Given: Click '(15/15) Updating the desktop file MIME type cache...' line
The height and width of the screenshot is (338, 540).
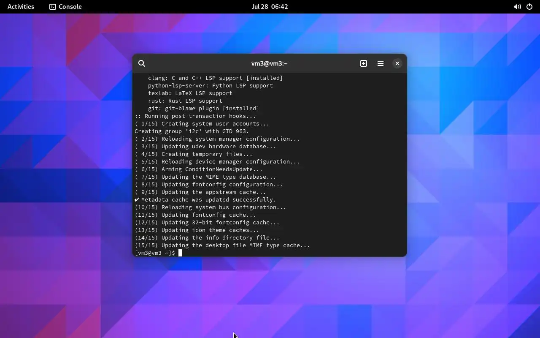Looking at the screenshot, I should click(x=222, y=245).
